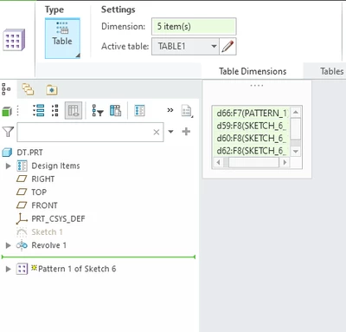346x332 pixels.
Task: Toggle the tree columns display icon
Action: pos(74,110)
